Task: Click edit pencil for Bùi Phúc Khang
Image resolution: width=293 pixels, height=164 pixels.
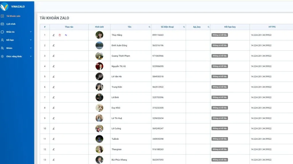Action: (54, 160)
